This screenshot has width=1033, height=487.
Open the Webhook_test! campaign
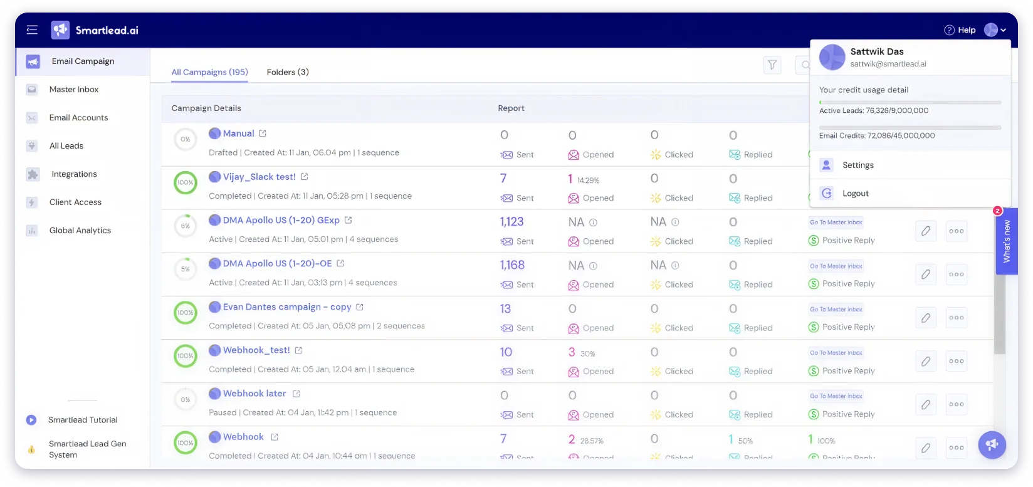[x=256, y=350]
